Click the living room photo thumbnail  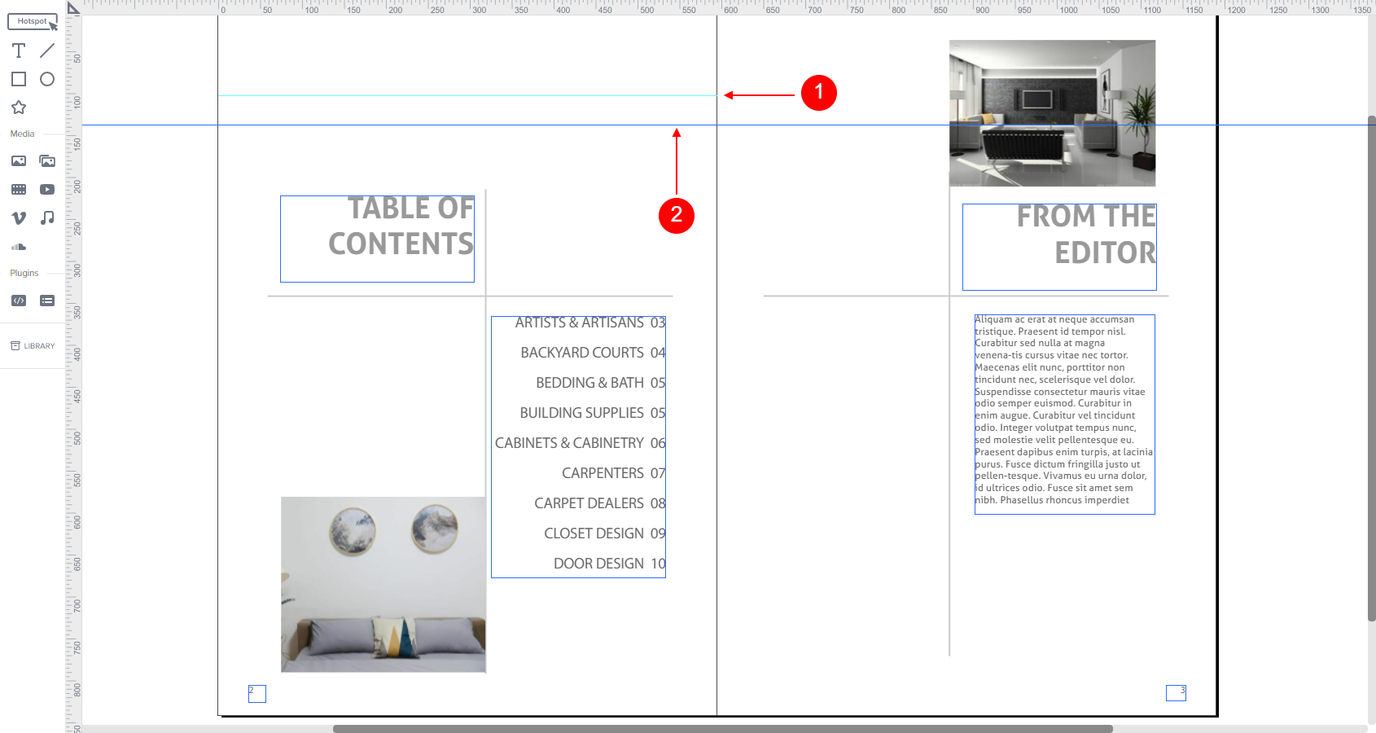coord(1052,113)
